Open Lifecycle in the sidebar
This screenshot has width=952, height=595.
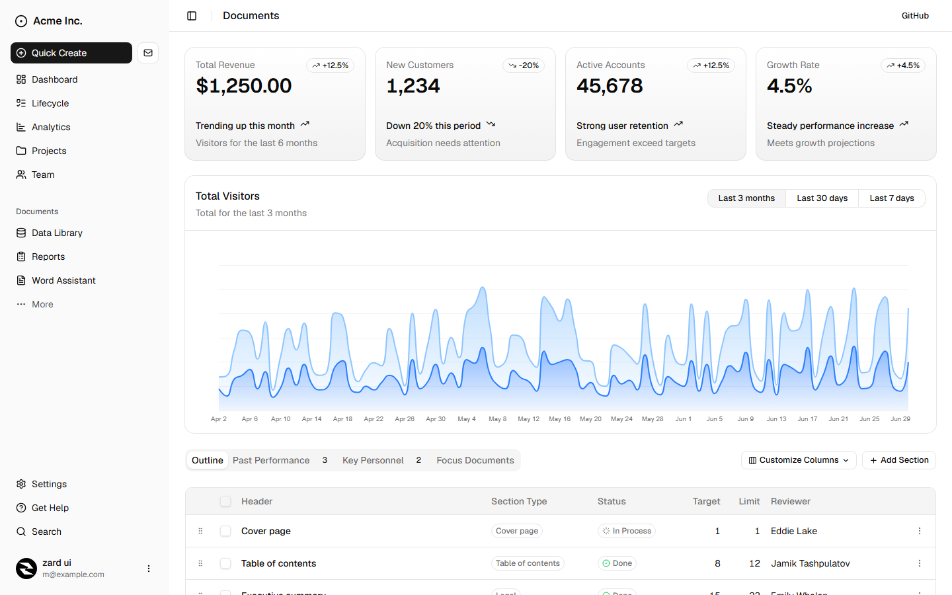pyautogui.click(x=85, y=103)
